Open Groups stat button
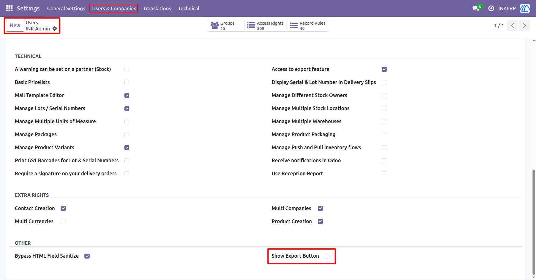 click(226, 26)
